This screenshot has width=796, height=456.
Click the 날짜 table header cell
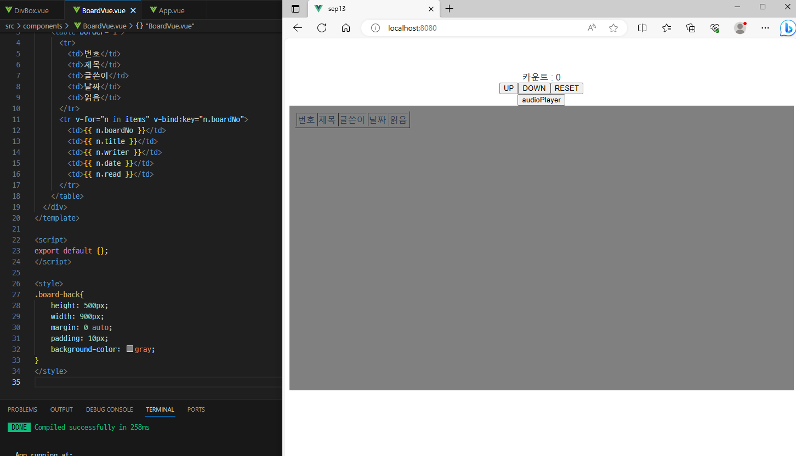378,119
